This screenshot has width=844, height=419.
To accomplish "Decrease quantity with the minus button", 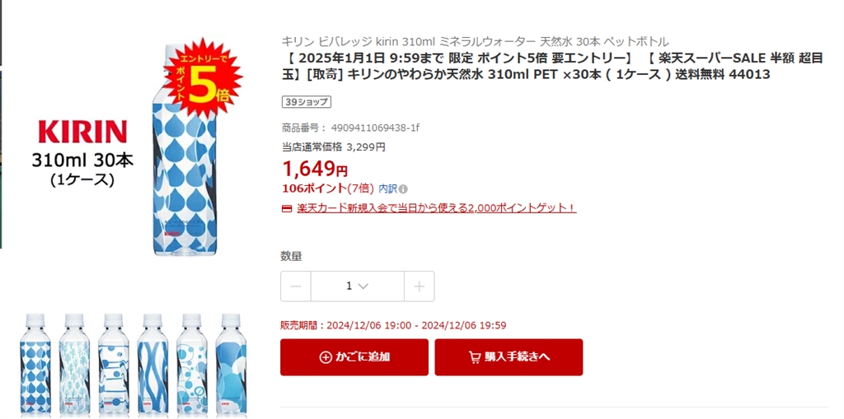I will coord(296,286).
